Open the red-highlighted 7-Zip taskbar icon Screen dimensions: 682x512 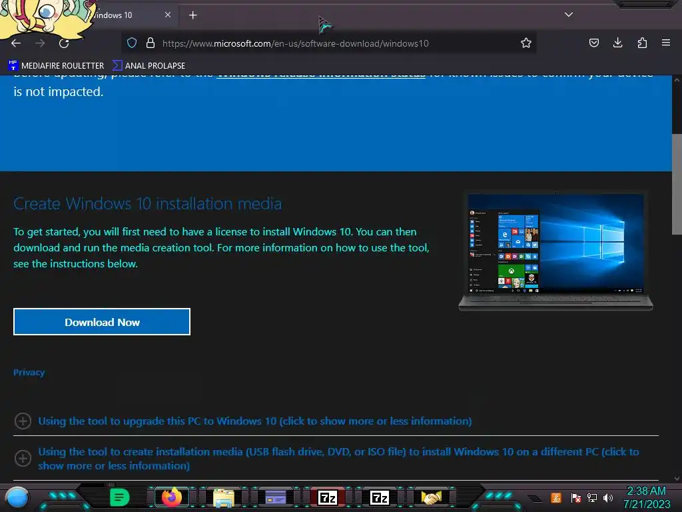point(328,497)
